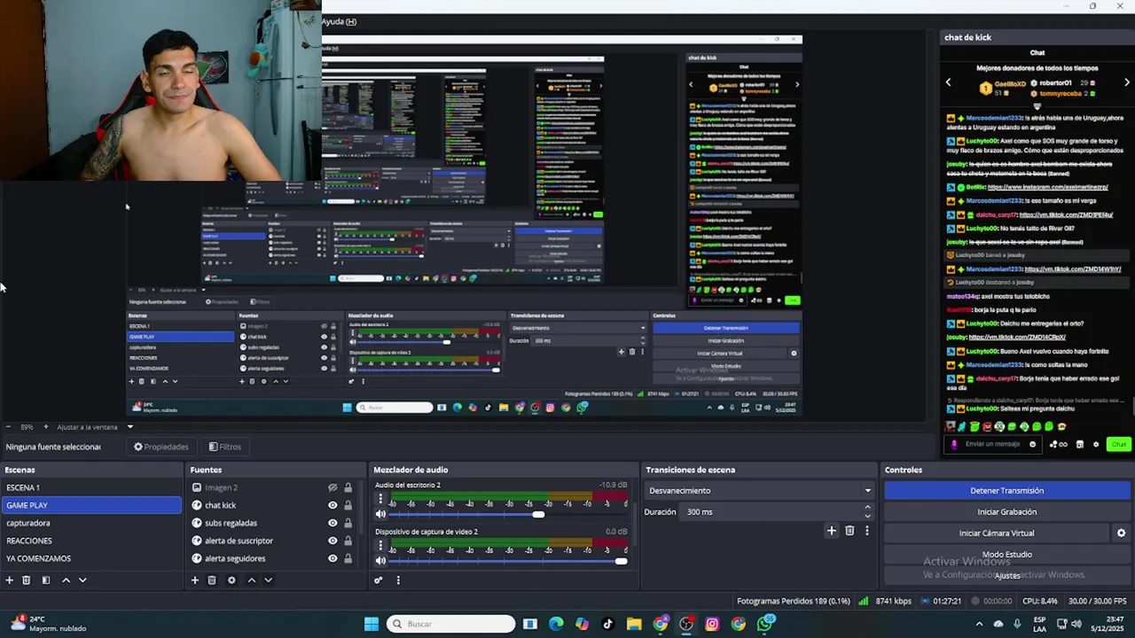The width and height of the screenshot is (1135, 638).
Task: Move the source down in Fuentes
Action: pyautogui.click(x=268, y=580)
